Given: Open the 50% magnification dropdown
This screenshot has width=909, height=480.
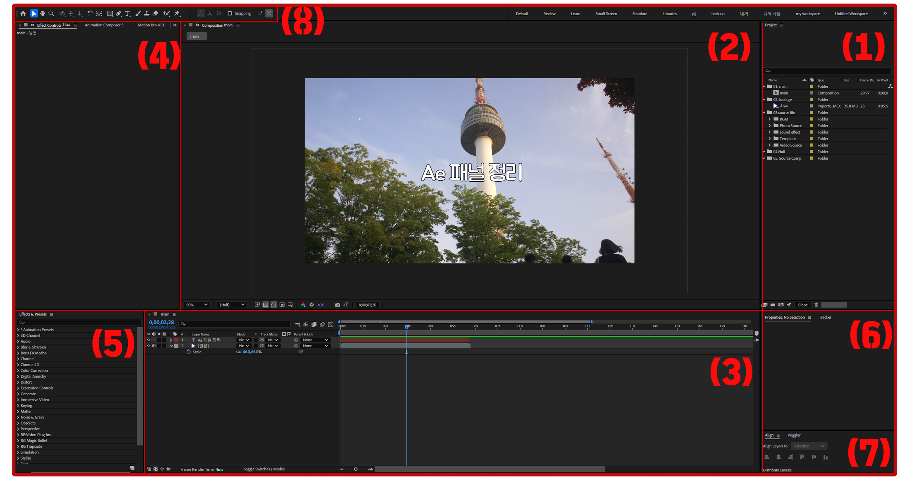Looking at the screenshot, I should tap(196, 305).
